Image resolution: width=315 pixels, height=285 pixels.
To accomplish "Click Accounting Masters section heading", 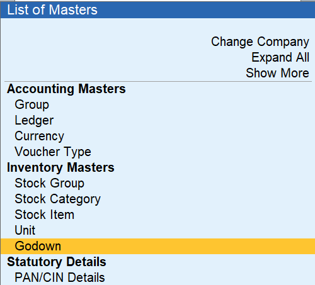I will pos(66,89).
